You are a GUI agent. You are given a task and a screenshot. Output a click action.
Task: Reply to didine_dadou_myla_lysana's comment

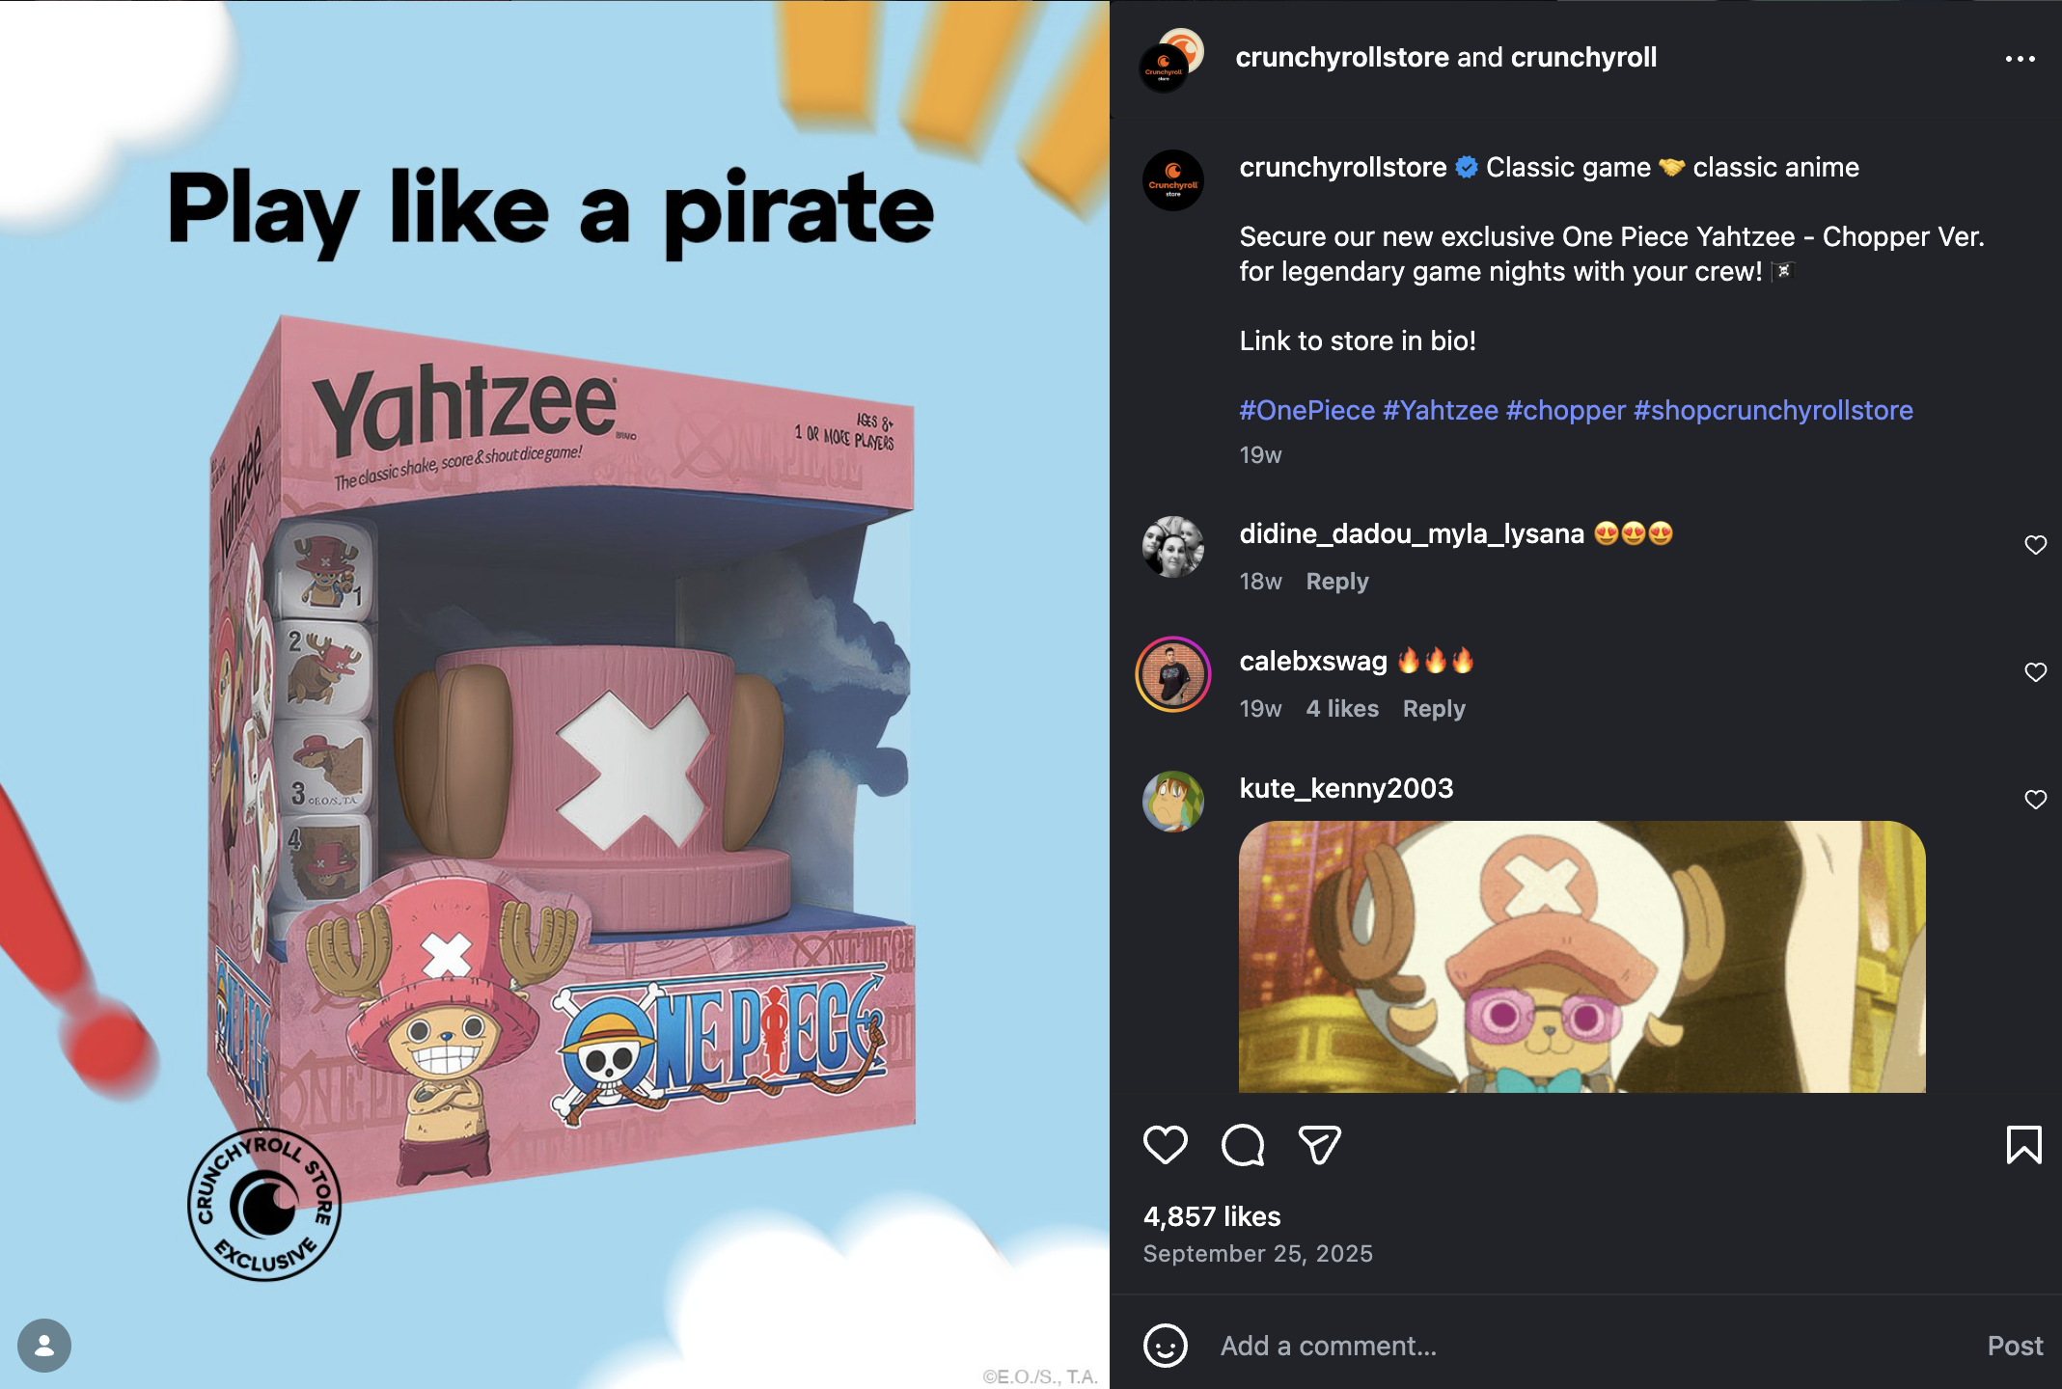pos(1337,582)
